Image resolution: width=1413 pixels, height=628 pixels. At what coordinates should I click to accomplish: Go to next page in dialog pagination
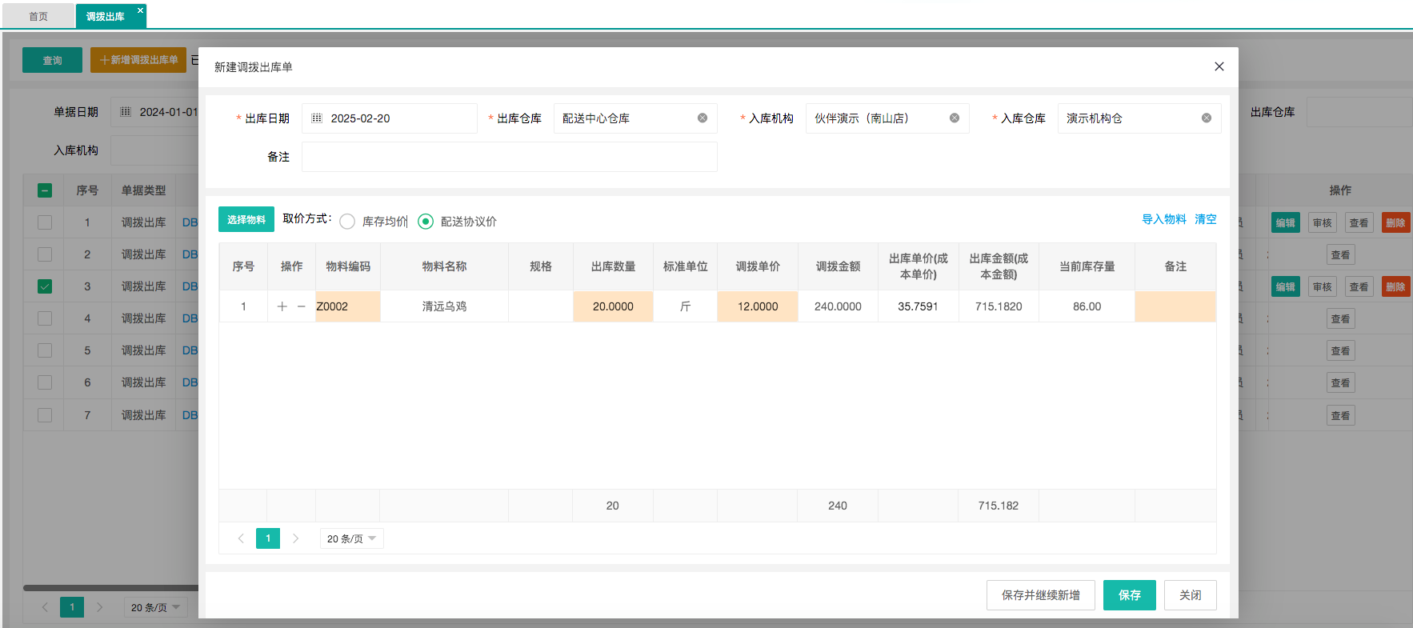click(295, 538)
